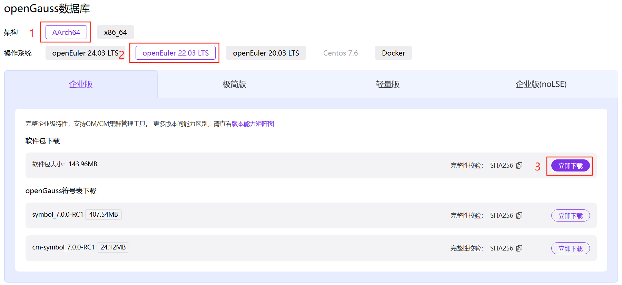Click the 软件包大小: 143.96MB text
This screenshot has width=622, height=285.
tap(65, 164)
